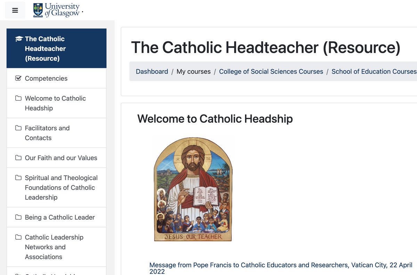Go to Dashboard breadcrumb link

click(x=152, y=71)
